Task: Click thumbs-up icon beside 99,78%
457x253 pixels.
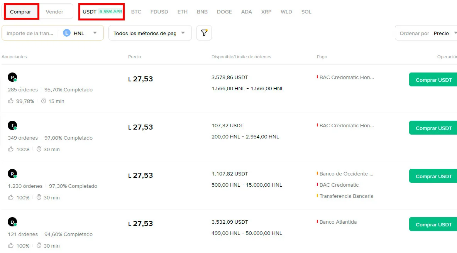Action: tap(11, 101)
